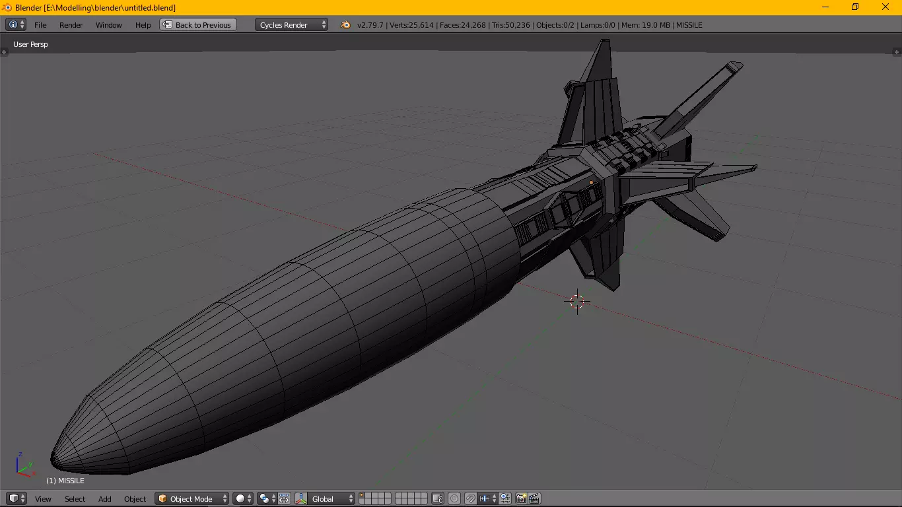Click the 'Tris:50,236' statistic
The width and height of the screenshot is (902, 507).
pos(511,24)
